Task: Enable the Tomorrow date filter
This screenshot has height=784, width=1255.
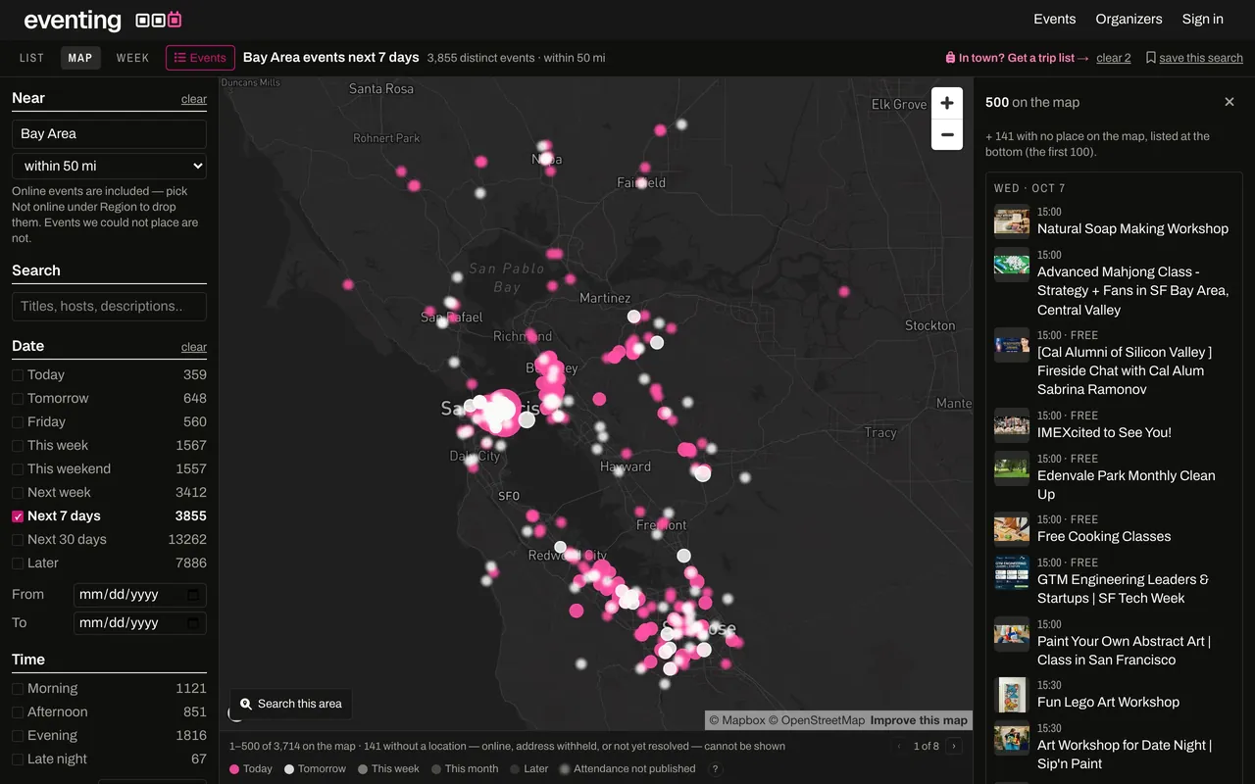Action: point(18,398)
